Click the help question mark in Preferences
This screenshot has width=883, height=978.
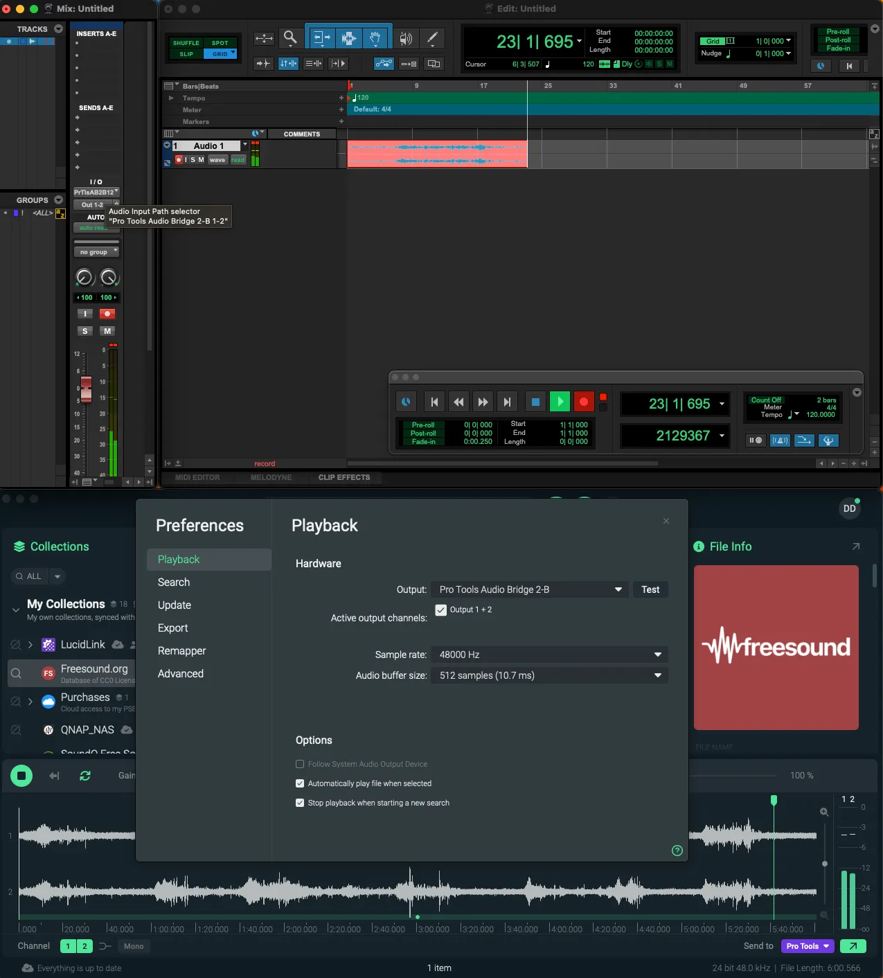click(x=677, y=851)
